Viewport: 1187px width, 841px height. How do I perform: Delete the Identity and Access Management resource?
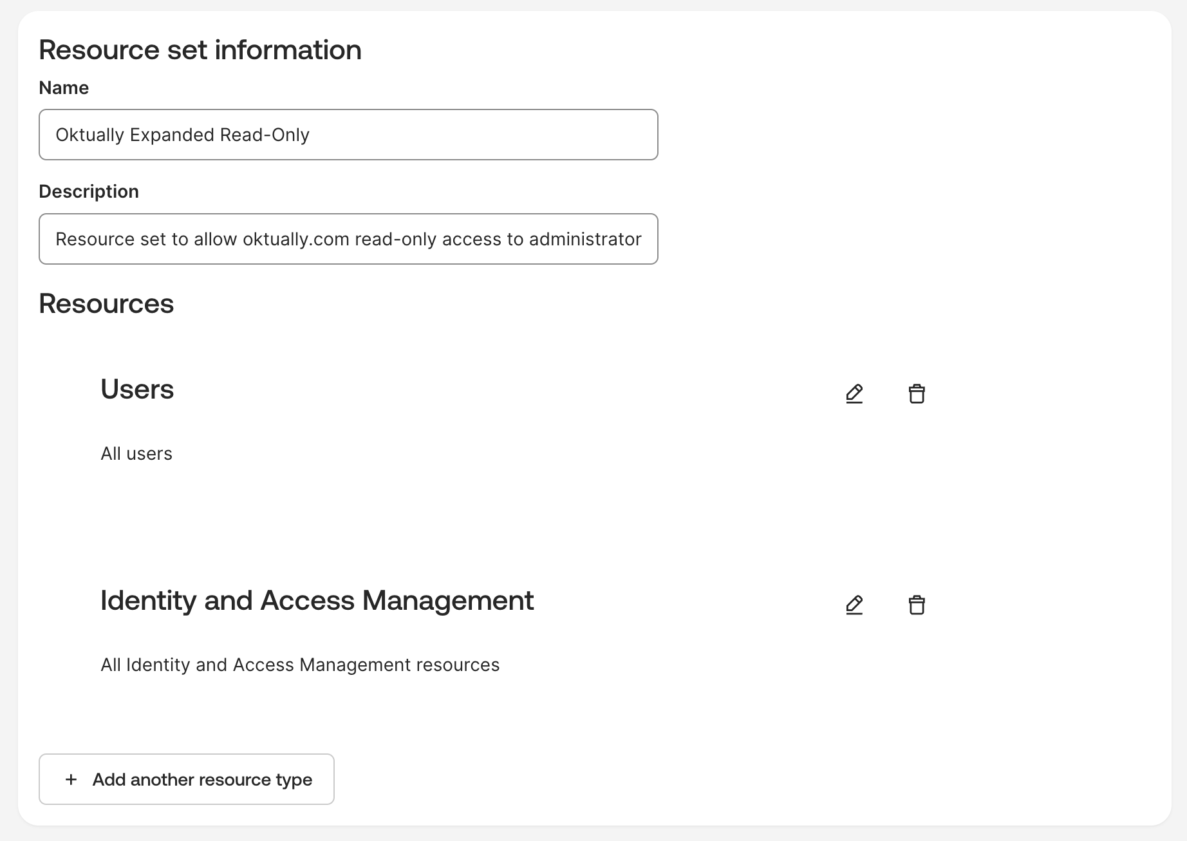pos(917,605)
